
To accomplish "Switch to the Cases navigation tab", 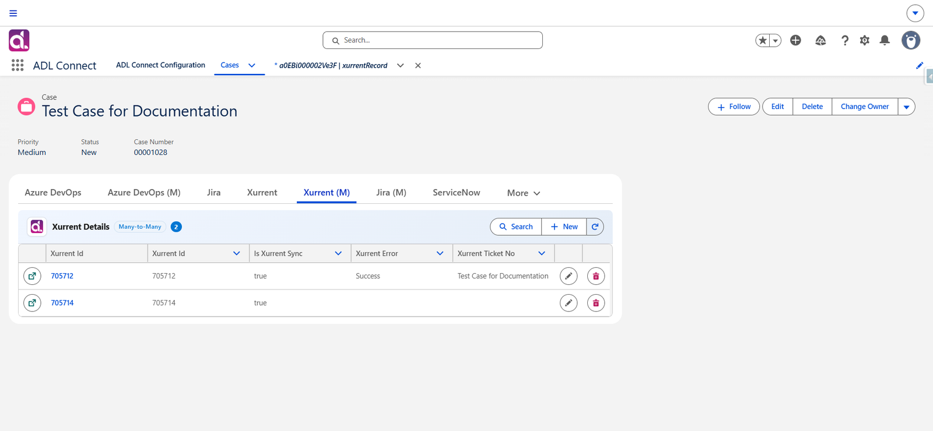I will pyautogui.click(x=230, y=65).
